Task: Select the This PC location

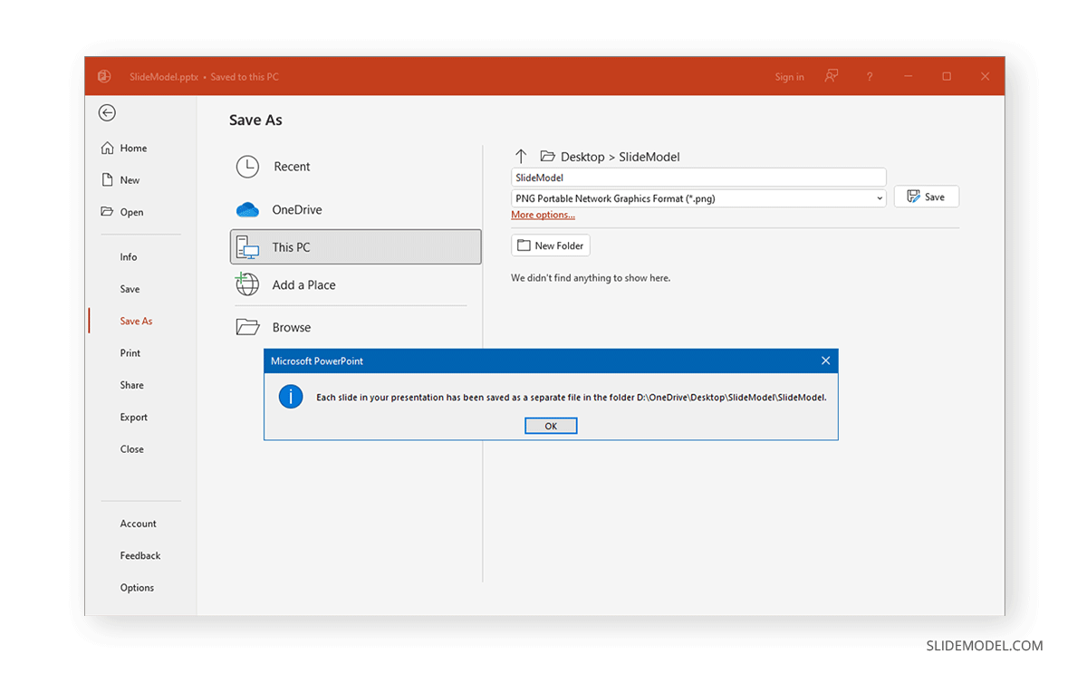Action: (x=356, y=247)
